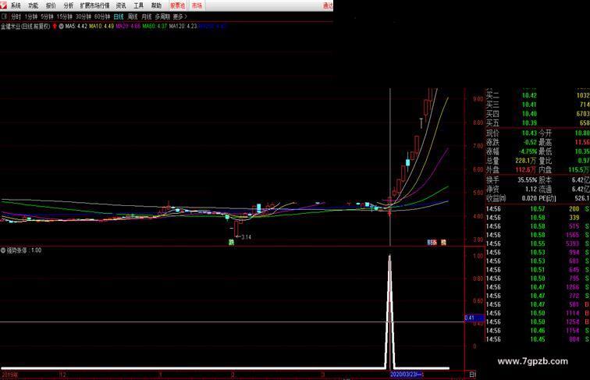Click the orange marker icon beside 财务
The height and width of the screenshot is (380, 590).
point(443,243)
